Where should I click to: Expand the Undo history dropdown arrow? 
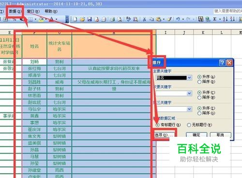point(183,19)
